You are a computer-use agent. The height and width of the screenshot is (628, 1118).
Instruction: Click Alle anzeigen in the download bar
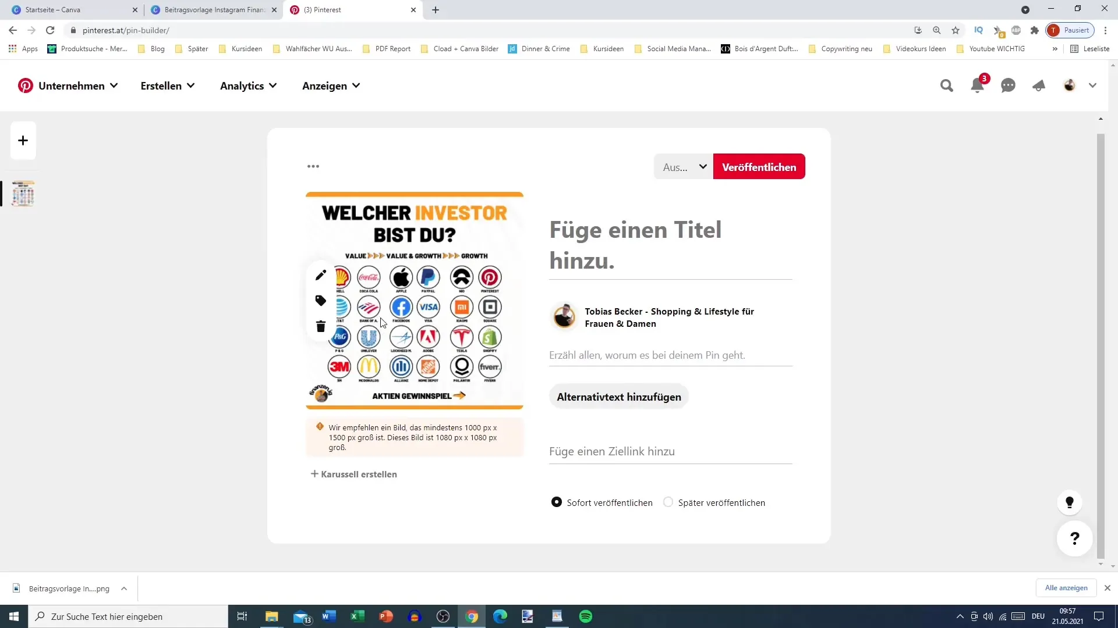[1066, 588]
